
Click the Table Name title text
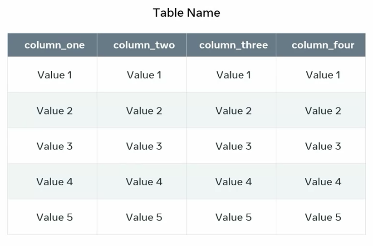coord(186,13)
